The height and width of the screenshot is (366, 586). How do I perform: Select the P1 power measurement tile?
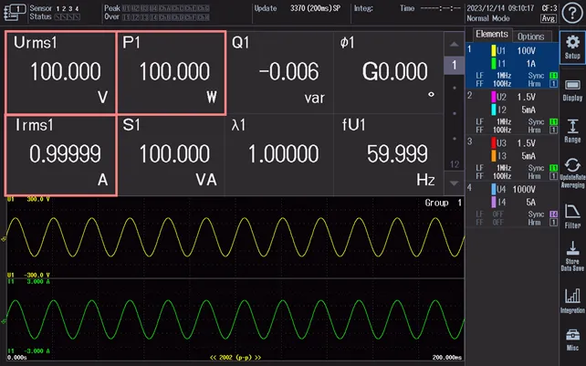[x=172, y=72]
